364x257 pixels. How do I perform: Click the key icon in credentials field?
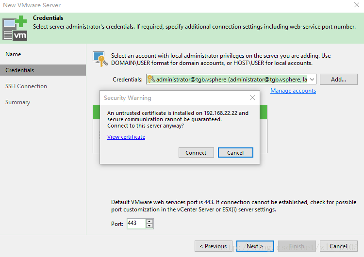coord(151,79)
